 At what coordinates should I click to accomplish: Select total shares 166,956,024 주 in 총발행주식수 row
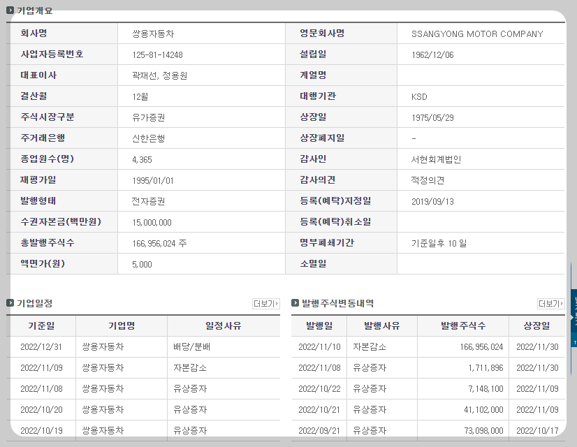(160, 244)
